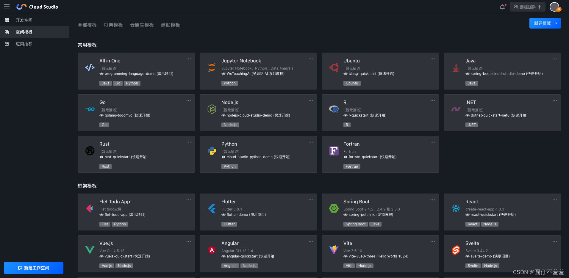Image resolution: width=569 pixels, height=278 pixels.
Task: Open the more options menu on Flutter card
Action: 311,200
